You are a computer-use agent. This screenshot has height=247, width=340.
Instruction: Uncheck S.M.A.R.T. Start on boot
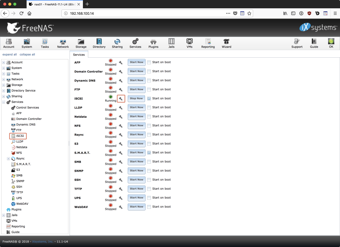pos(149,153)
